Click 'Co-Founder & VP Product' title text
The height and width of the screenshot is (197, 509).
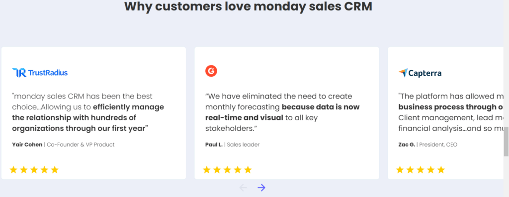coord(81,145)
